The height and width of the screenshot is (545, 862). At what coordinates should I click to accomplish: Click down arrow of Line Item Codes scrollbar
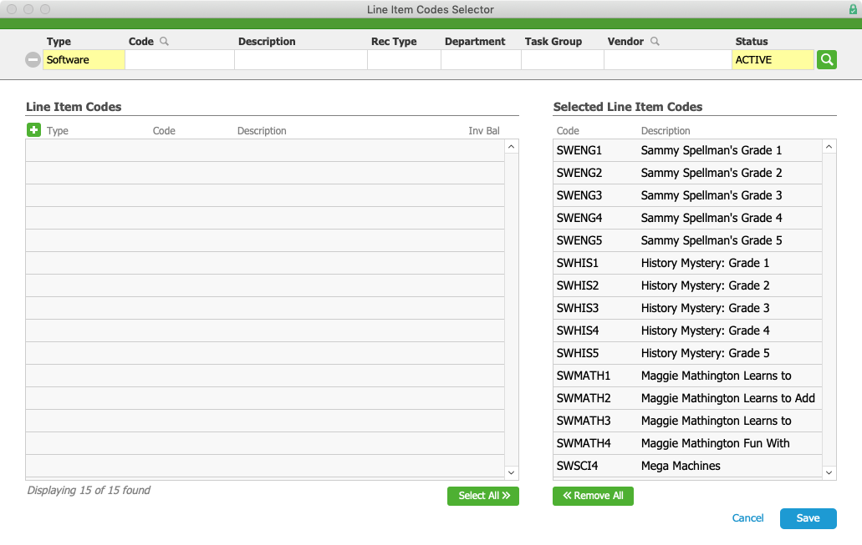pyautogui.click(x=511, y=472)
